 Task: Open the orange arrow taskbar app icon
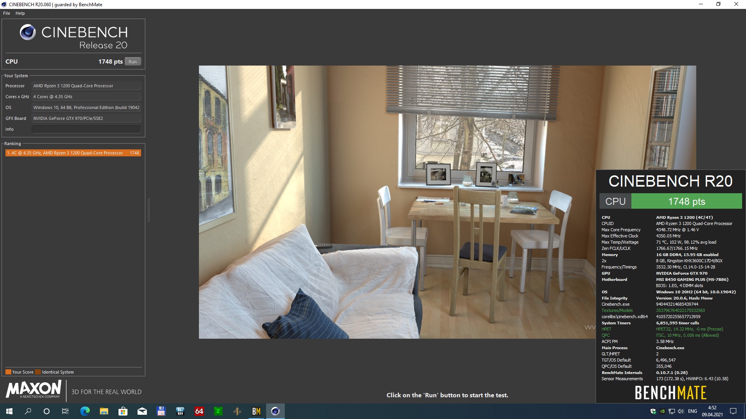237,411
